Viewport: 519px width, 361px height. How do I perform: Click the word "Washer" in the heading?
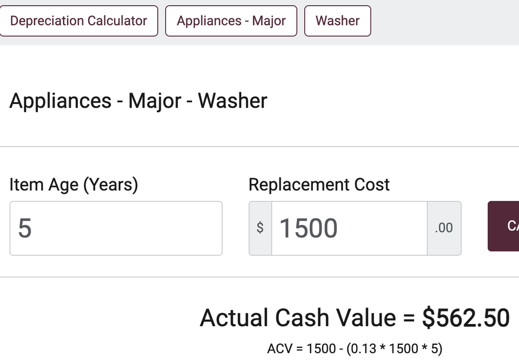click(233, 100)
